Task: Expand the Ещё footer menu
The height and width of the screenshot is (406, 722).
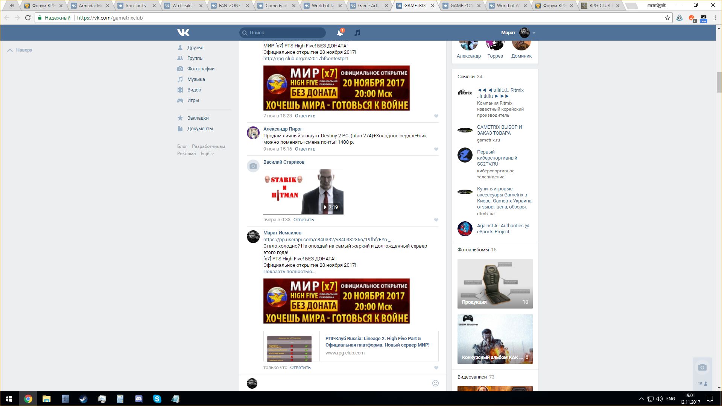Action: click(207, 154)
